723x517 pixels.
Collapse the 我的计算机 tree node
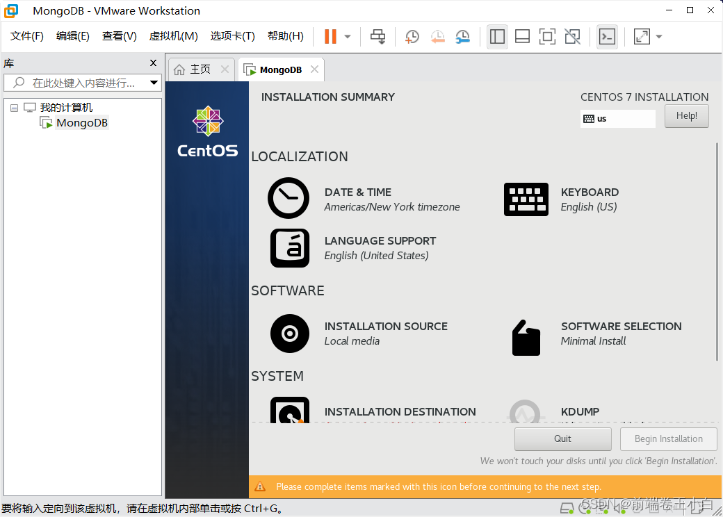point(14,107)
